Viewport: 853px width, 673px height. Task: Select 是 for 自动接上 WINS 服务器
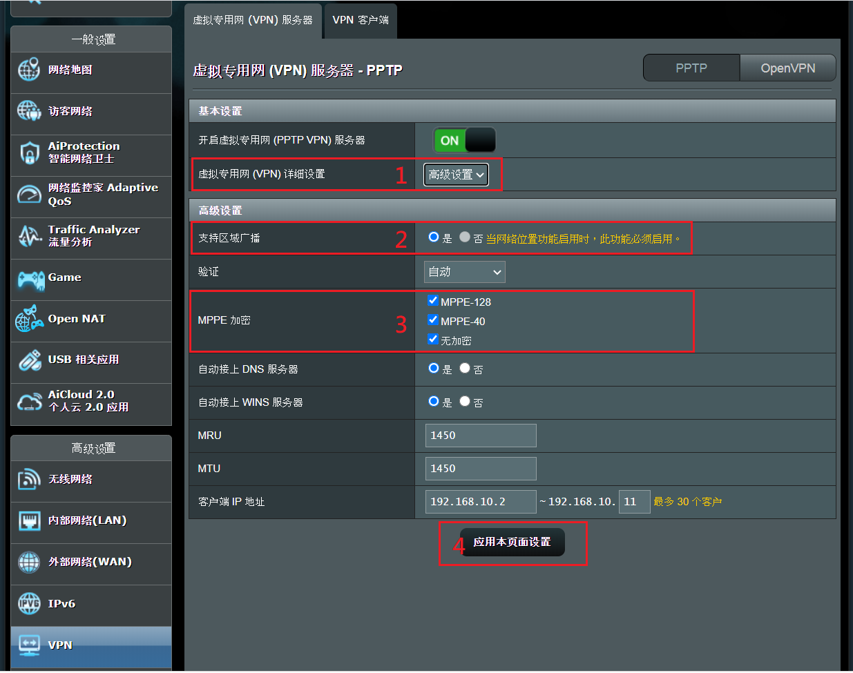tap(434, 401)
